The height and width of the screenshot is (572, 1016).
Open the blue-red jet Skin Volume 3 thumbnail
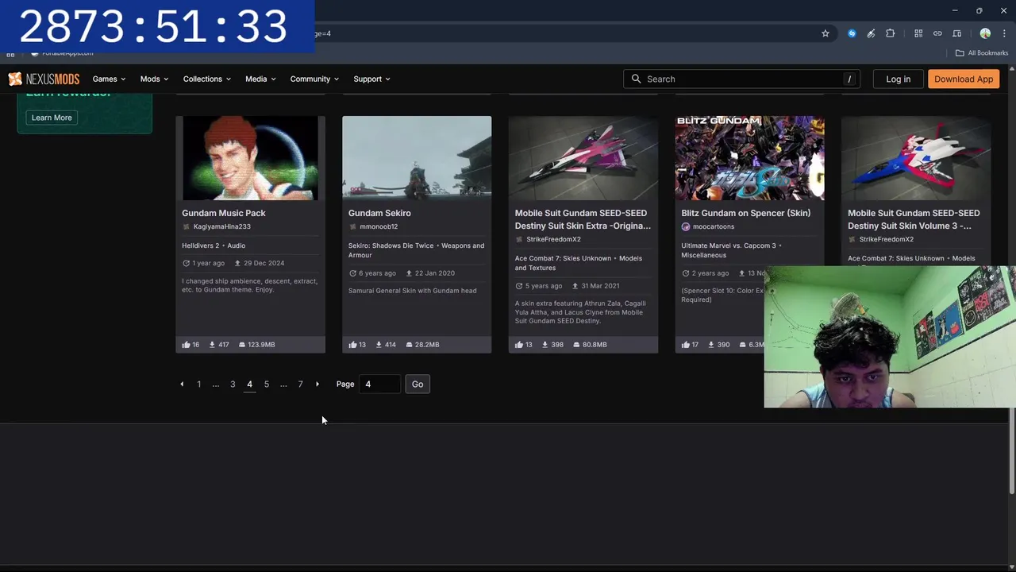click(x=916, y=158)
